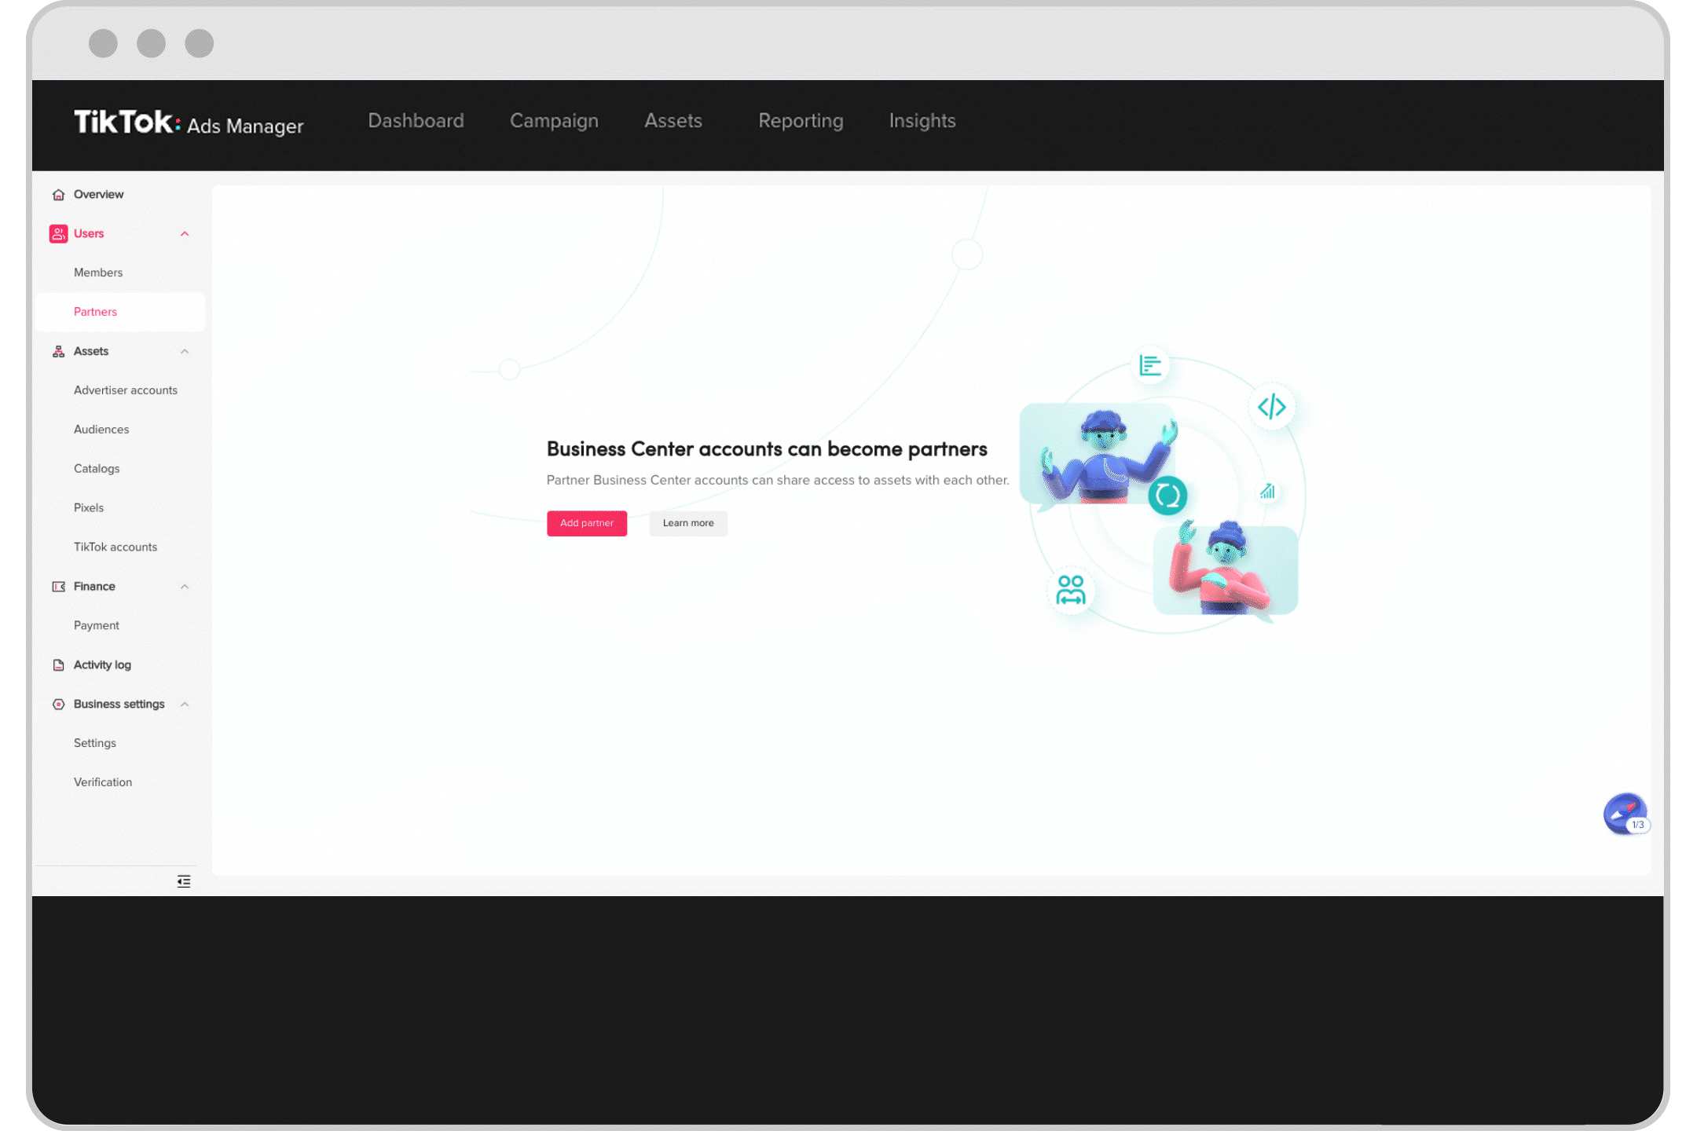This screenshot has width=1697, height=1131.
Task: Click the Activity log icon
Action: point(58,664)
